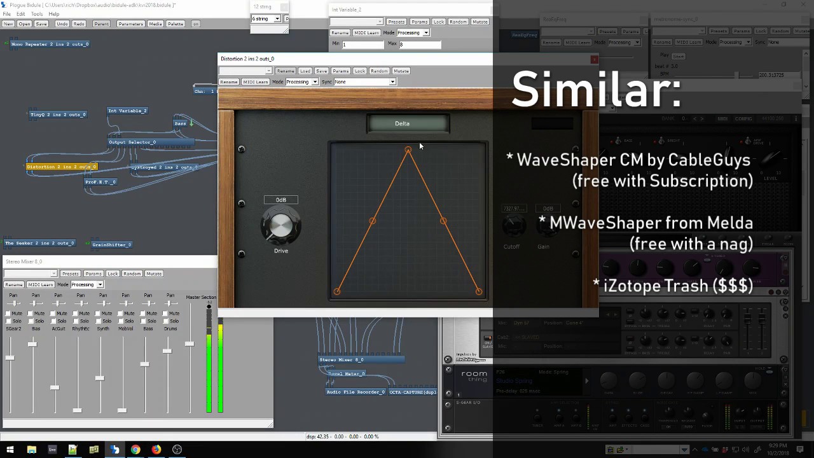Viewport: 814px width, 458px height.
Task: Click the Min field in Int Variable_2
Action: (363, 45)
